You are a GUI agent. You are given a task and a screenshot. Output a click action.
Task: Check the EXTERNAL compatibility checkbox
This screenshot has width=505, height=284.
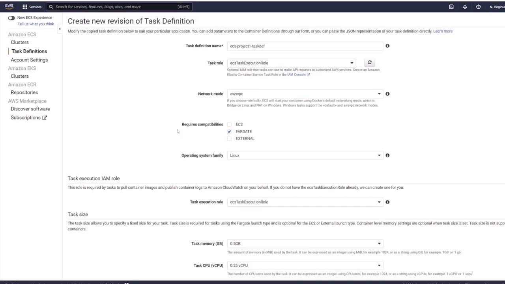pyautogui.click(x=229, y=138)
